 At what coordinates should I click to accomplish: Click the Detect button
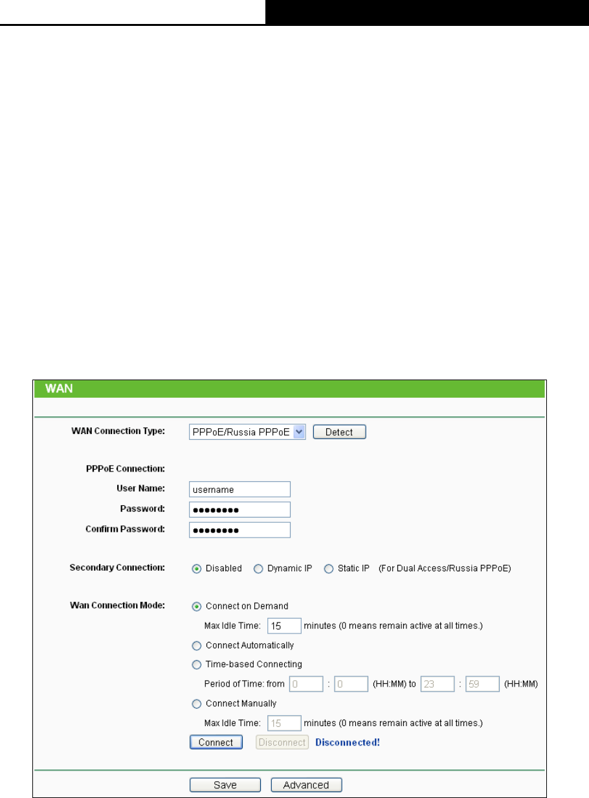click(339, 432)
